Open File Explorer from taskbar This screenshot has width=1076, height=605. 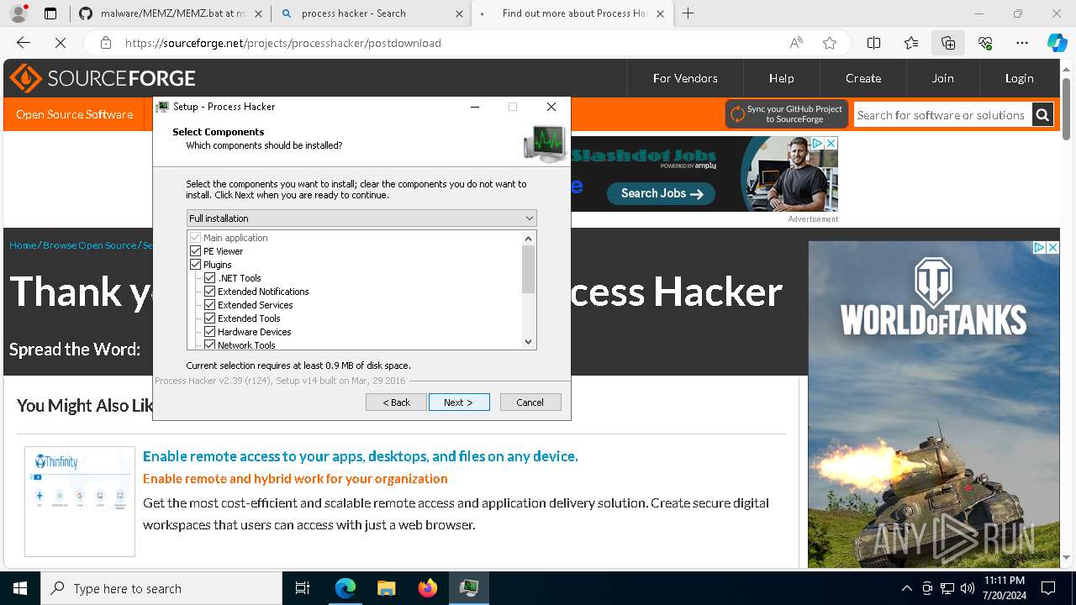387,588
